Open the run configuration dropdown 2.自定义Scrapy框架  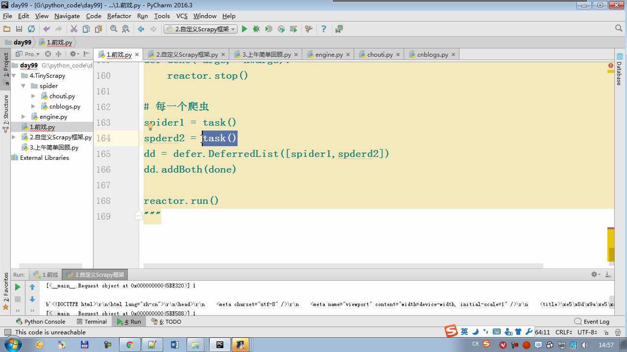(200, 29)
